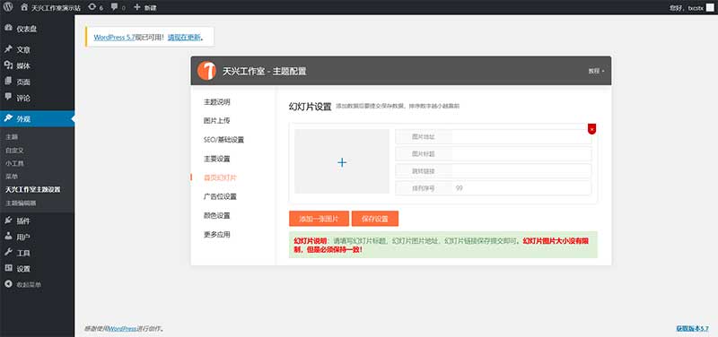Open the 评论 comments menu
718x337 pixels.
(37, 98)
